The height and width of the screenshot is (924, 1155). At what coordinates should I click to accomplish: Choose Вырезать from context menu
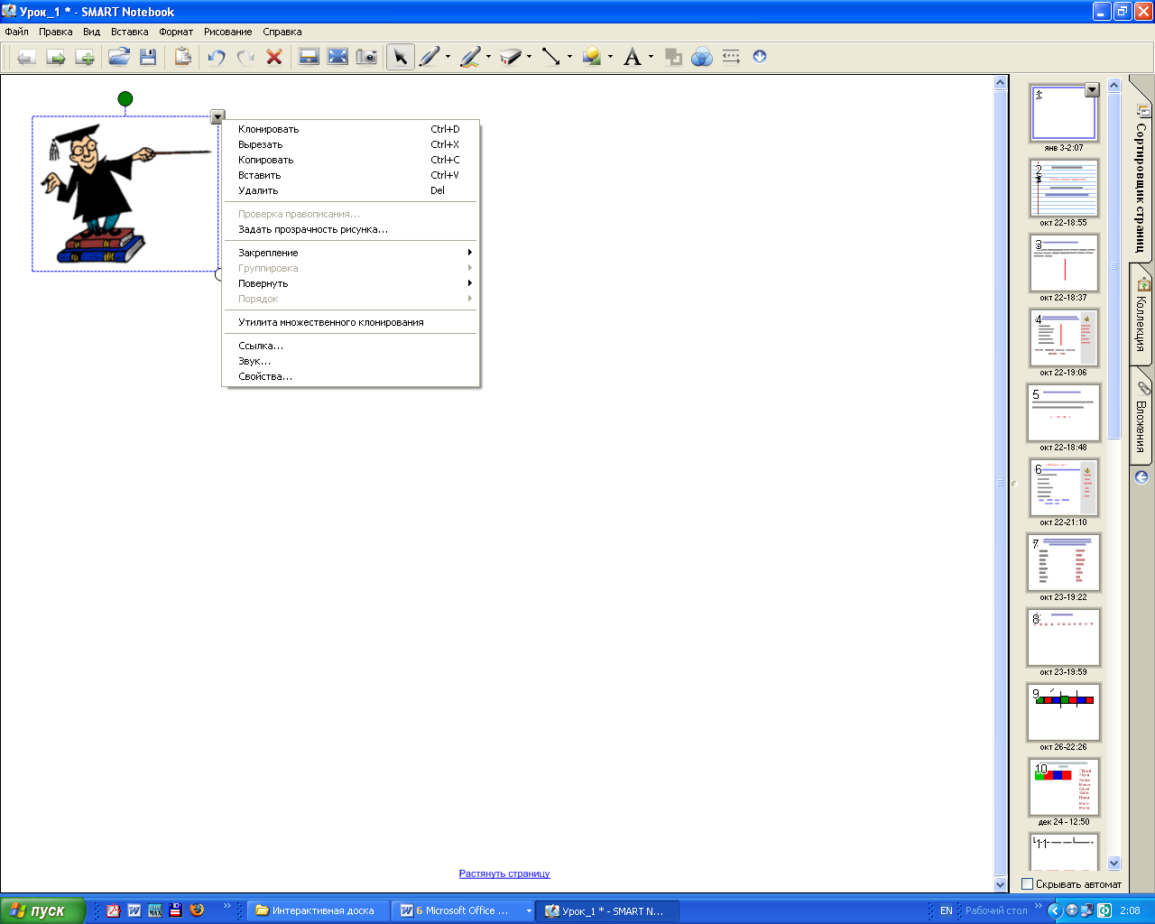tap(350, 144)
